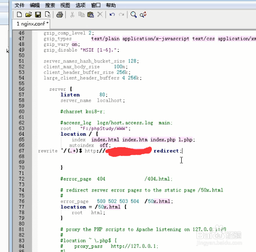Click the Open file folder icon
Screen dimensions: 256x252
(28, 15)
